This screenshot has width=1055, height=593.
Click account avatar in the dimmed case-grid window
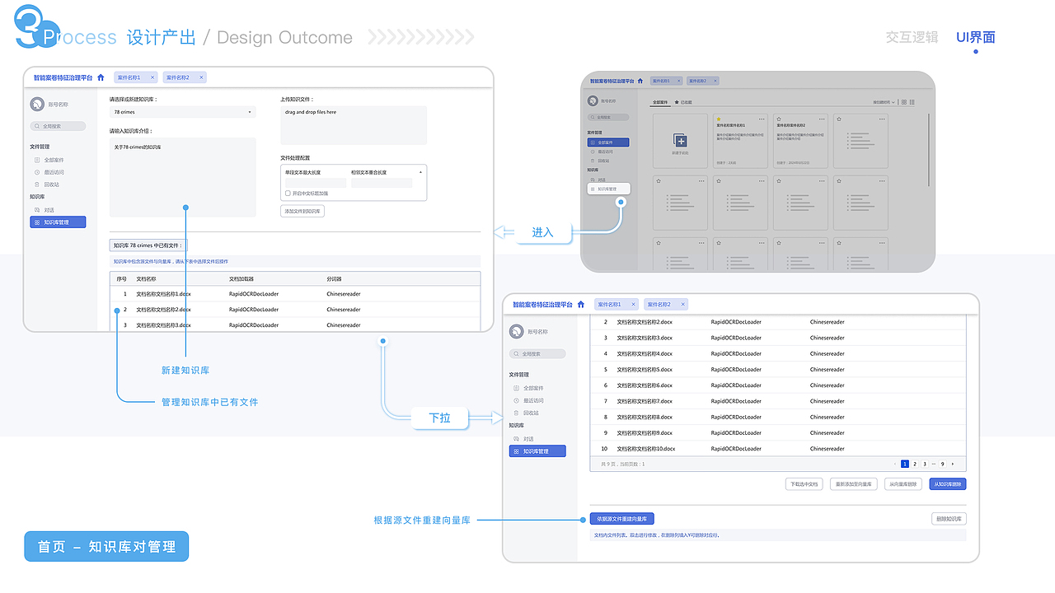593,100
